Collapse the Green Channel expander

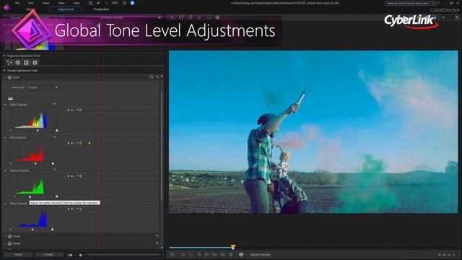tap(5, 170)
